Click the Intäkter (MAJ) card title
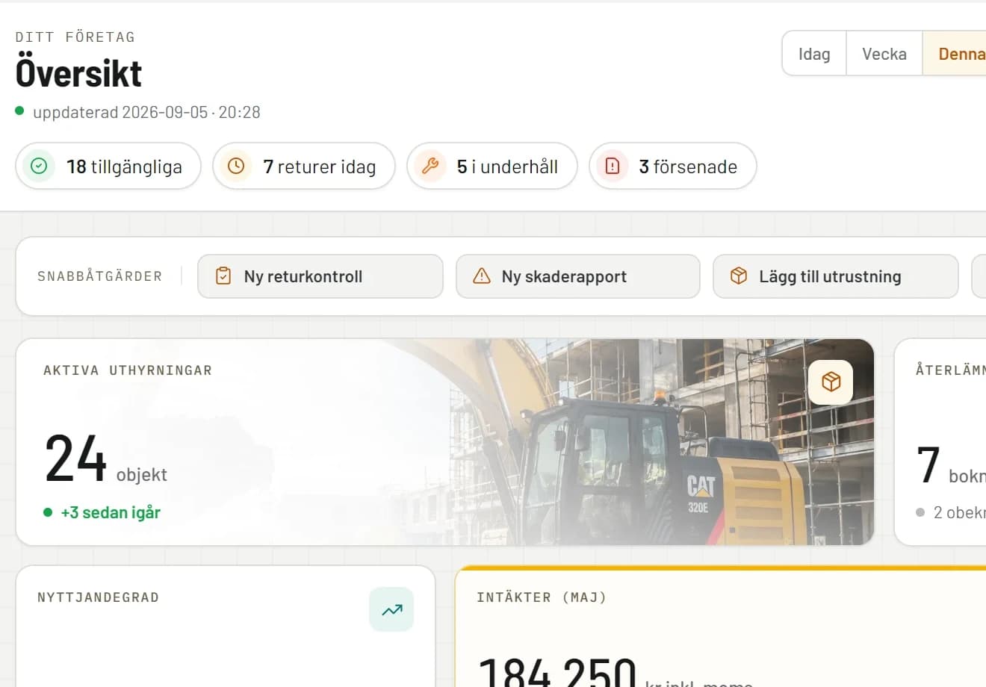The image size is (986, 687). click(x=542, y=597)
